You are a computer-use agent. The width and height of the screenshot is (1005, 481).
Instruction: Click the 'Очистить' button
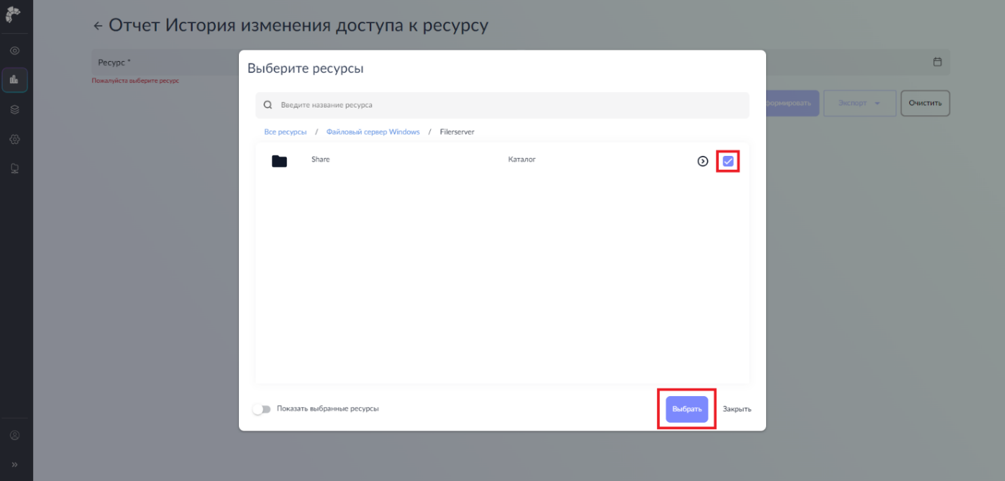click(x=925, y=103)
